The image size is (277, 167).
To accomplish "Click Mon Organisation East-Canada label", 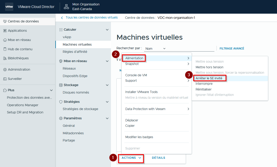I will pos(86,7).
